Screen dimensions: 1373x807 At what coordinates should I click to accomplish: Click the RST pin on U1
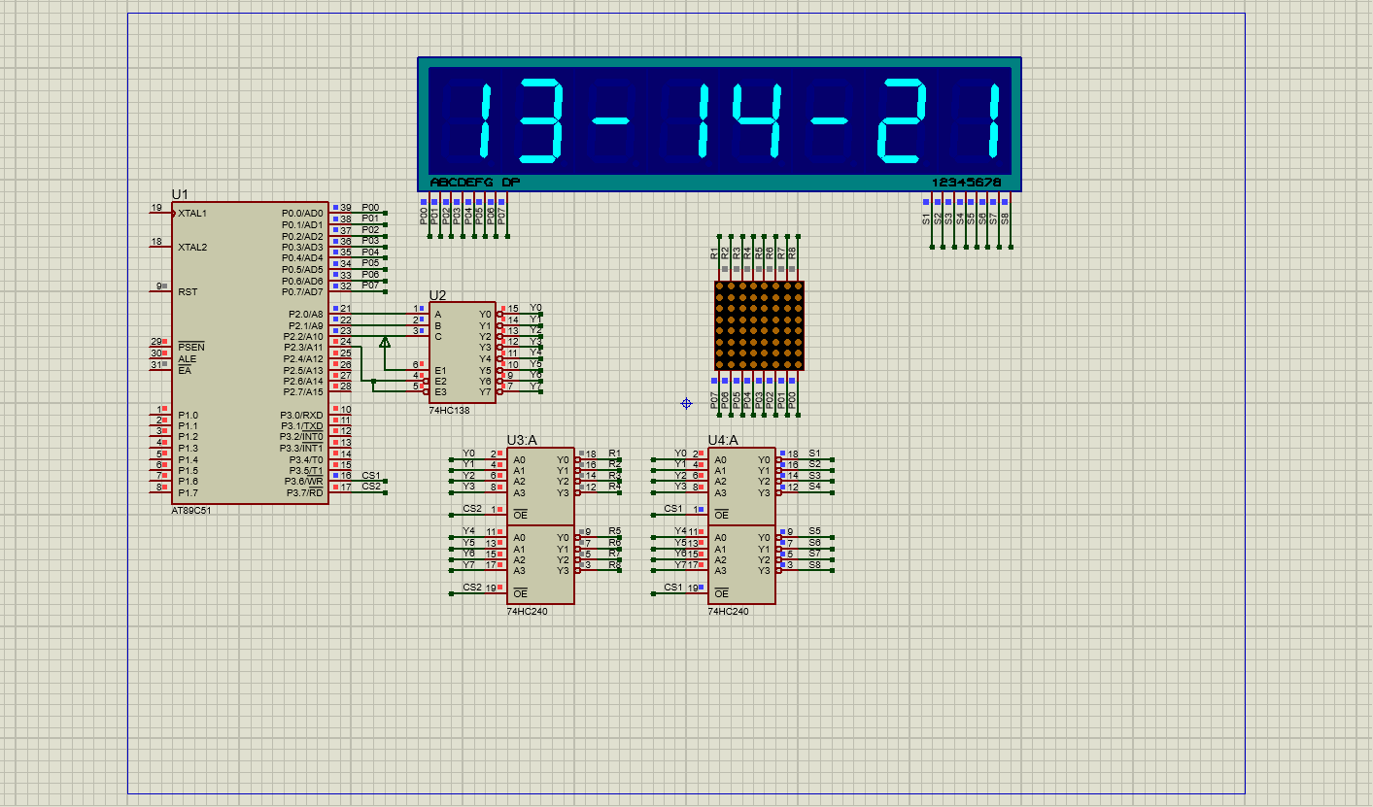tap(188, 291)
